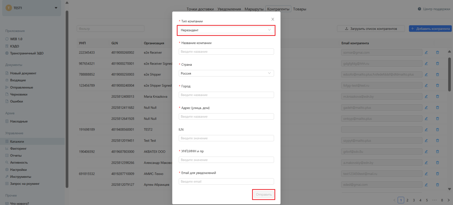Delete the Maria Kniazkova row

pyautogui.click(x=437, y=96)
